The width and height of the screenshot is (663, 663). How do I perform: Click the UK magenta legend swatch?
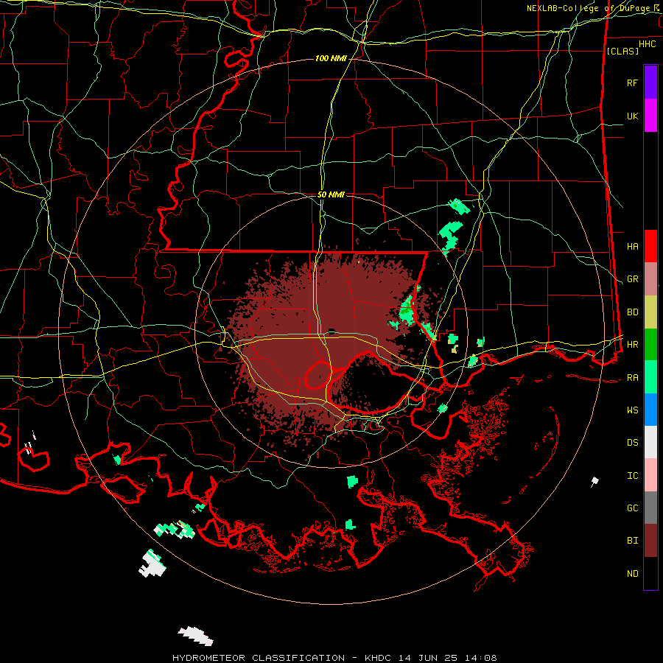pos(650,116)
